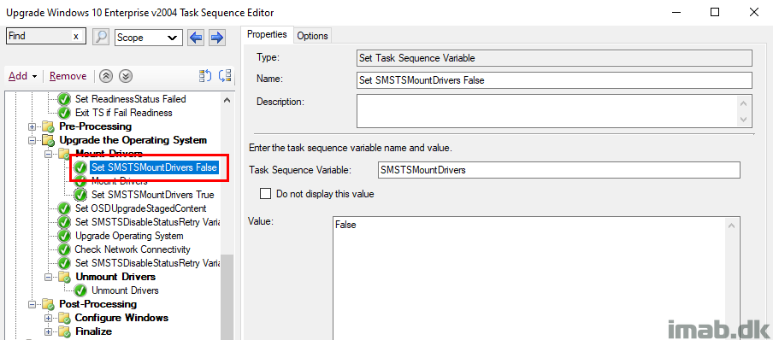Screen dimensions: 773x340
Task: Open the Add dropdown menu
Action: tap(23, 76)
